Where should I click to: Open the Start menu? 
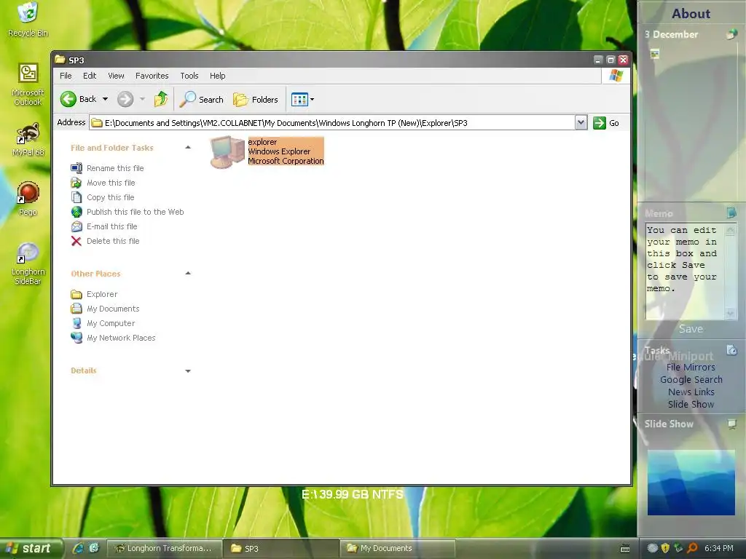pyautogui.click(x=31, y=548)
